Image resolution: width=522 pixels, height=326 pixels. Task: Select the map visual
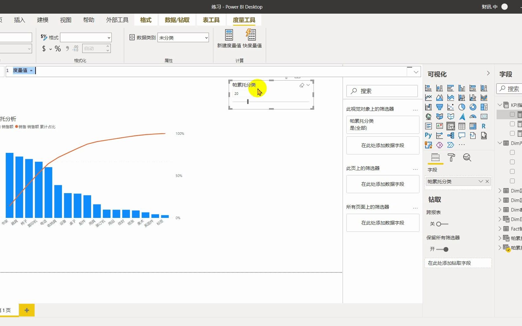click(428, 116)
